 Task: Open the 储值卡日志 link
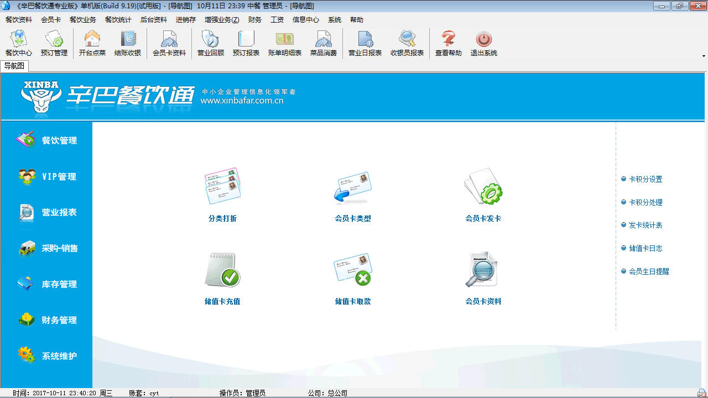(645, 248)
